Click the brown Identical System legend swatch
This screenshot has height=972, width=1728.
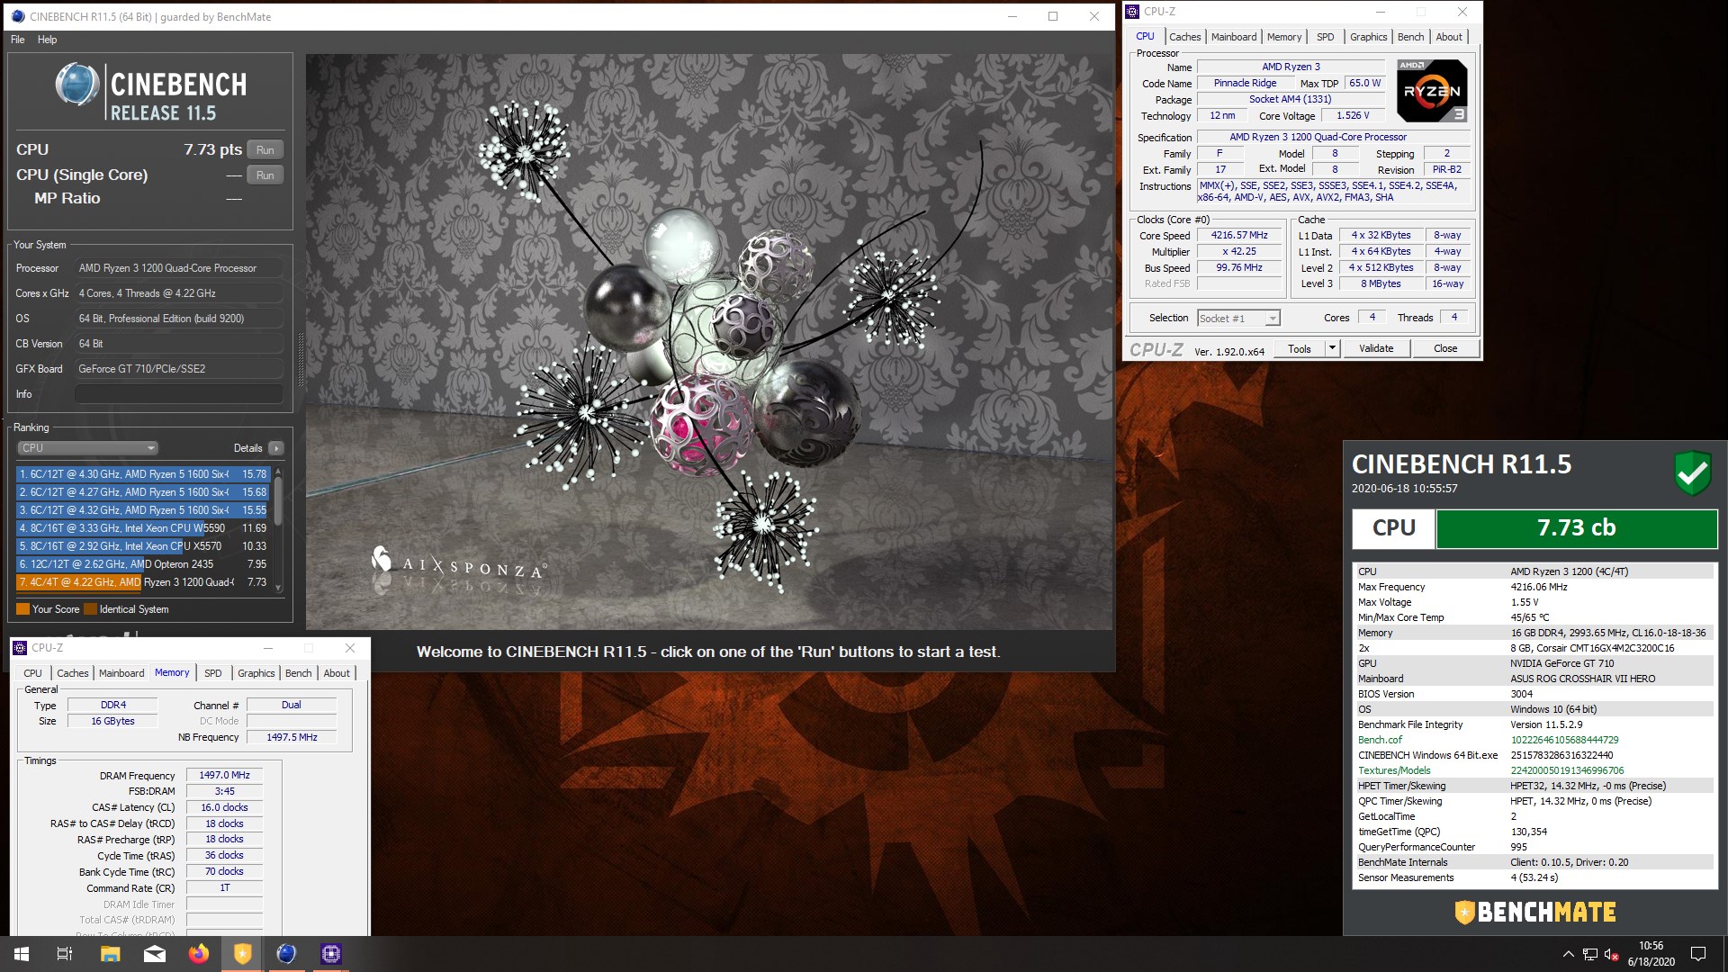pos(90,609)
